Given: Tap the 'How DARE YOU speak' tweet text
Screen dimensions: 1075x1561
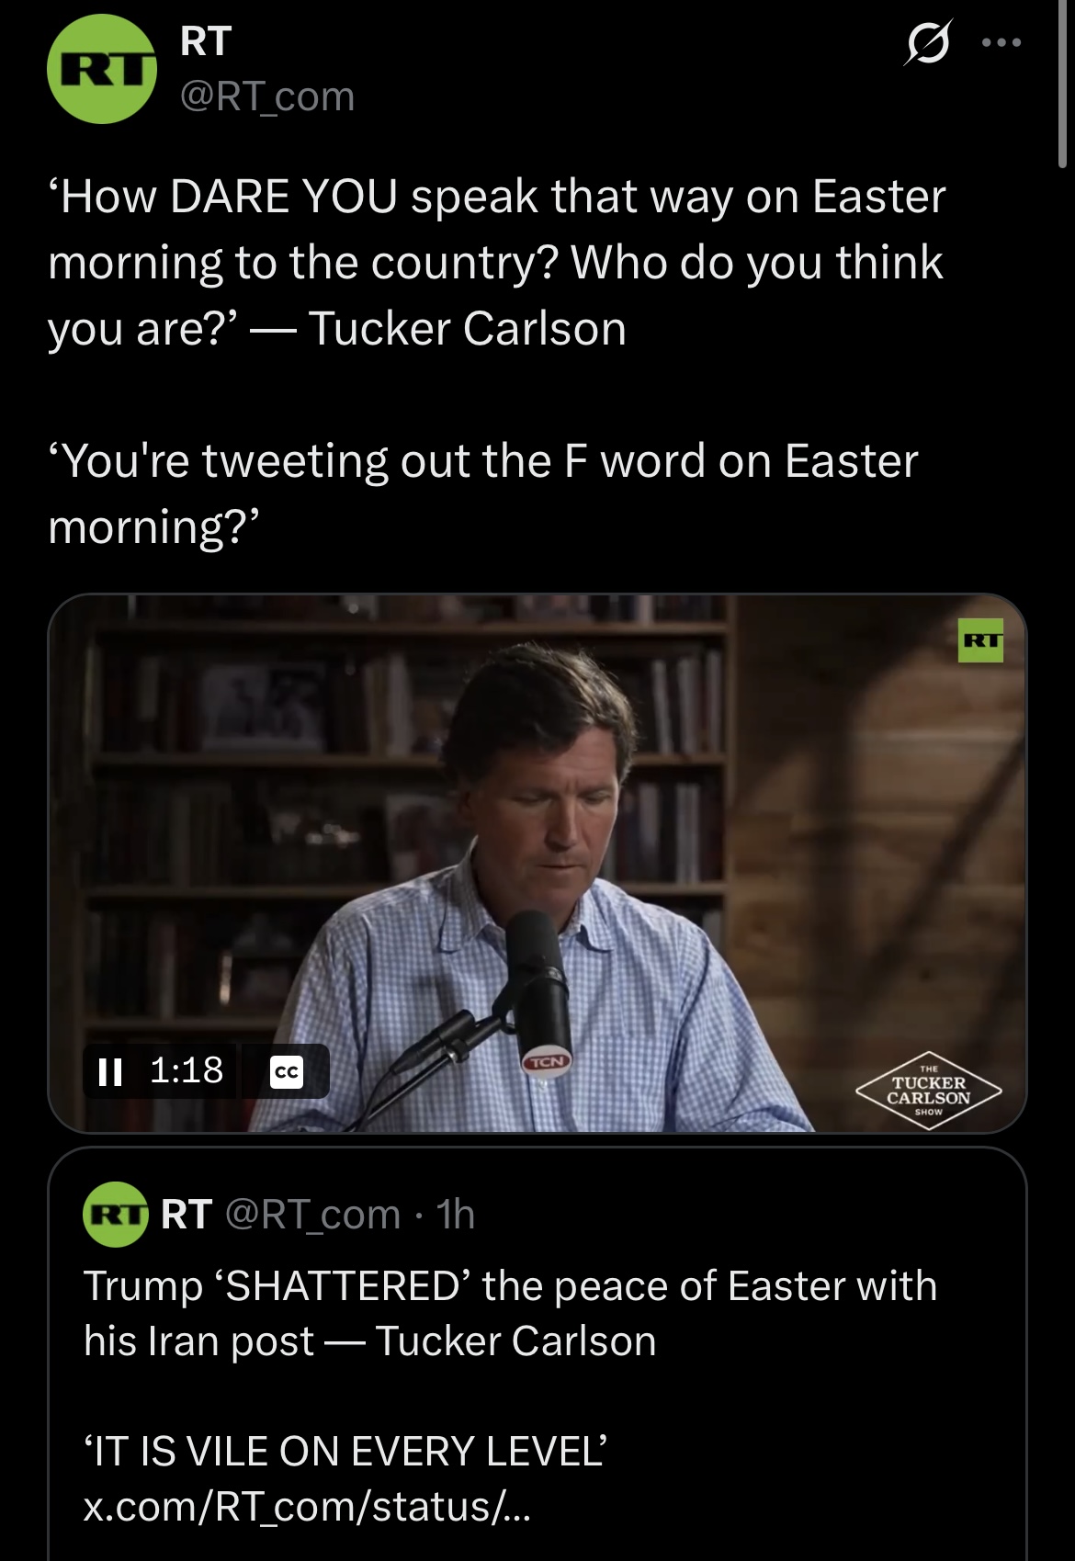Looking at the screenshot, I should [496, 263].
